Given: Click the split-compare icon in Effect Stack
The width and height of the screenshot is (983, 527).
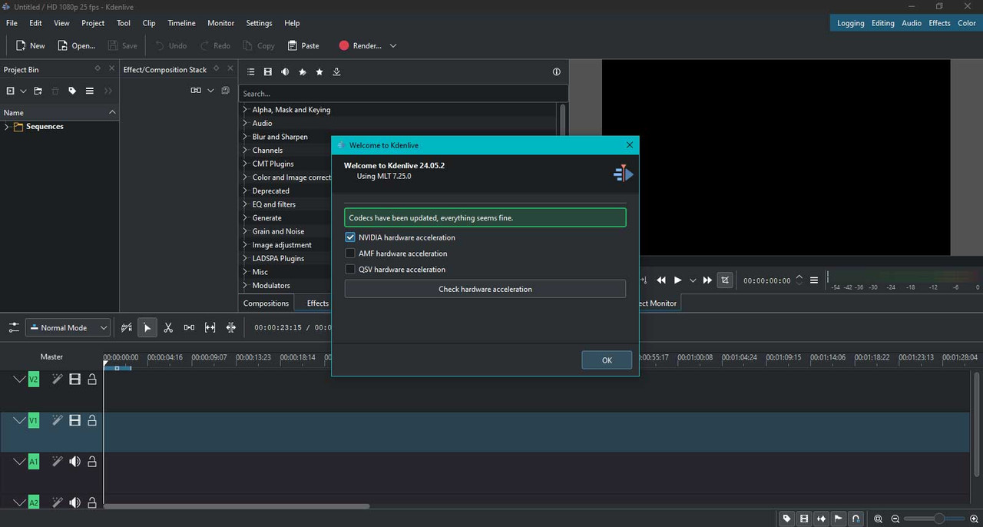Looking at the screenshot, I should pyautogui.click(x=196, y=91).
